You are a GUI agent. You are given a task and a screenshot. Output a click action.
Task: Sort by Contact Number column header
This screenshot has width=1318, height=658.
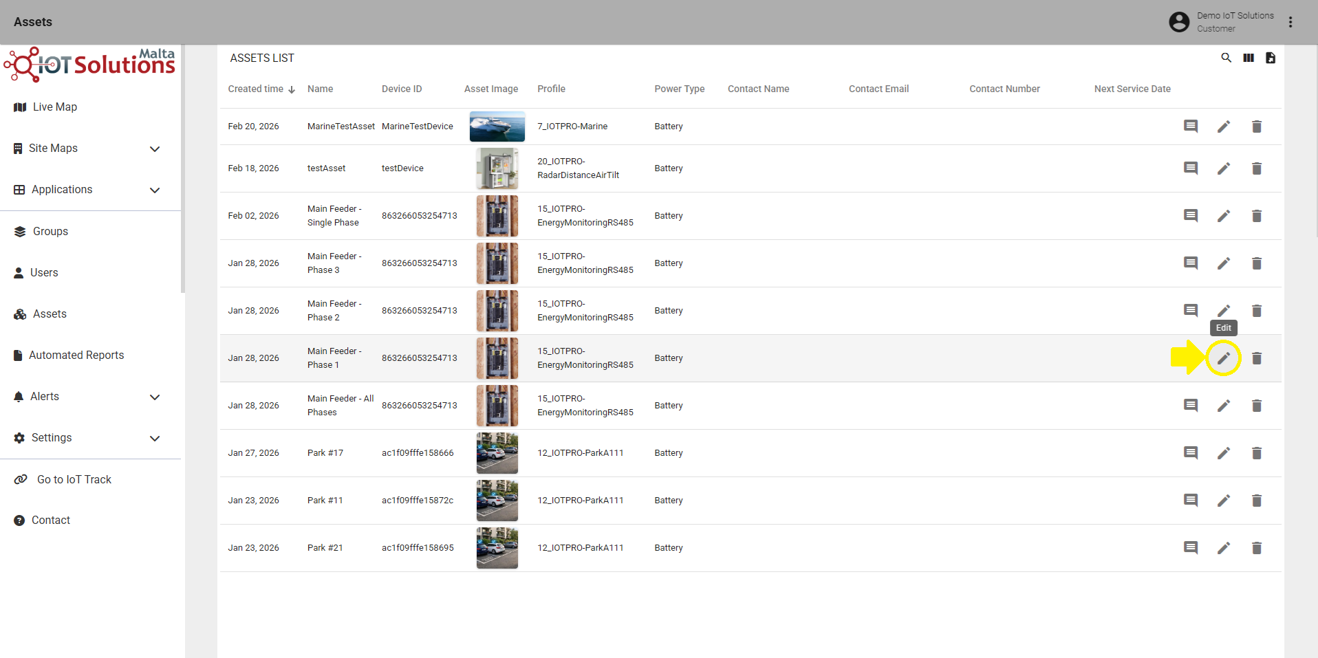click(1004, 89)
